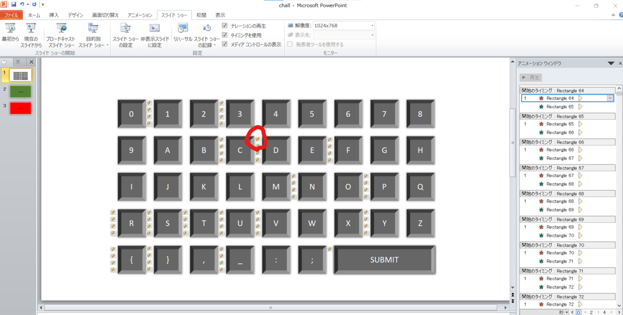Toggle メディア コントロールの表示 checkbox
This screenshot has width=623, height=315.
[x=225, y=44]
